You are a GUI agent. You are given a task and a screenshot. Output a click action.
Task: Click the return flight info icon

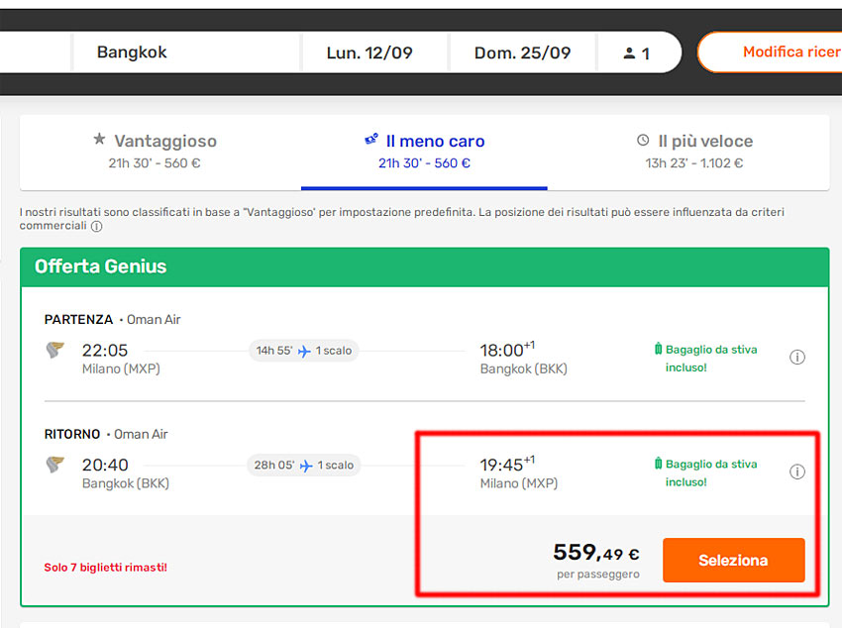click(x=796, y=472)
